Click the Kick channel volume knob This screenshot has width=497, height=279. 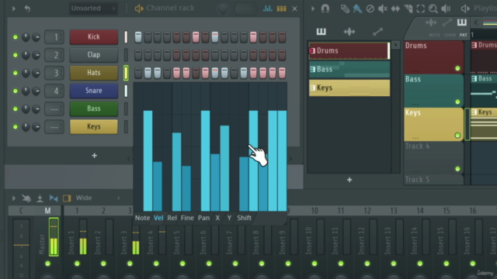tap(36, 37)
